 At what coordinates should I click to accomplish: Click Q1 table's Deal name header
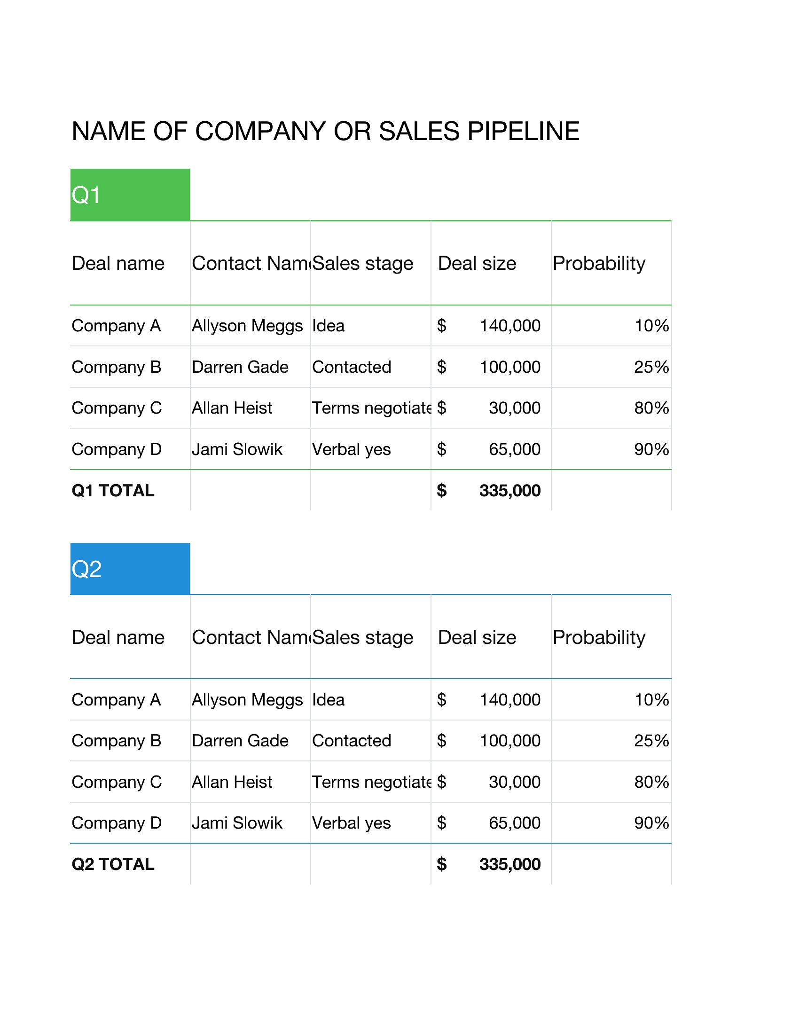click(118, 263)
